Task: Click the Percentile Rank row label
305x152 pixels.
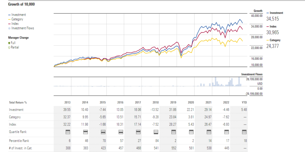Action: (x=19, y=140)
